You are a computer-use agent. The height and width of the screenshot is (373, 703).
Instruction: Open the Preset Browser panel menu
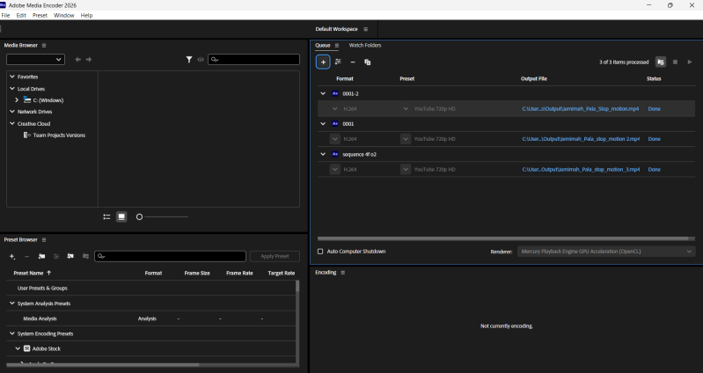coord(44,240)
